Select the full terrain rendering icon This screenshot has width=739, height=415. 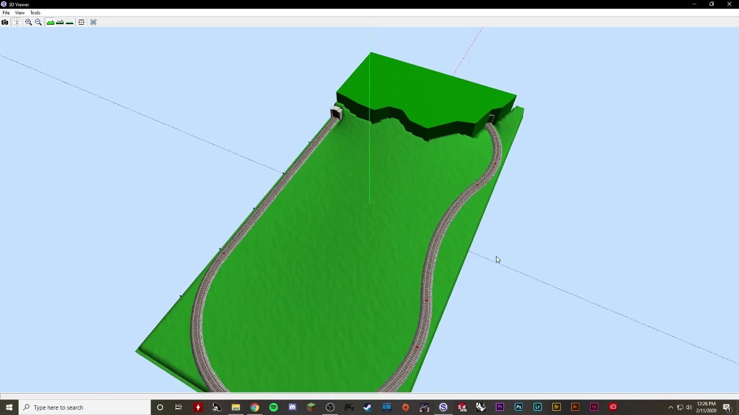click(x=50, y=22)
